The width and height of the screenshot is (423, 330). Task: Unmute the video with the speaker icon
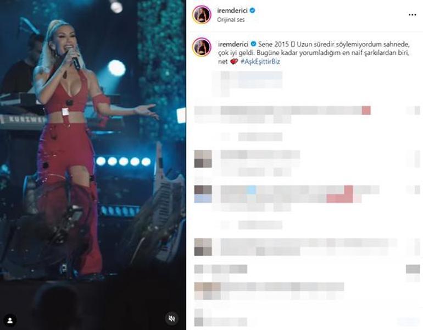[171, 318]
